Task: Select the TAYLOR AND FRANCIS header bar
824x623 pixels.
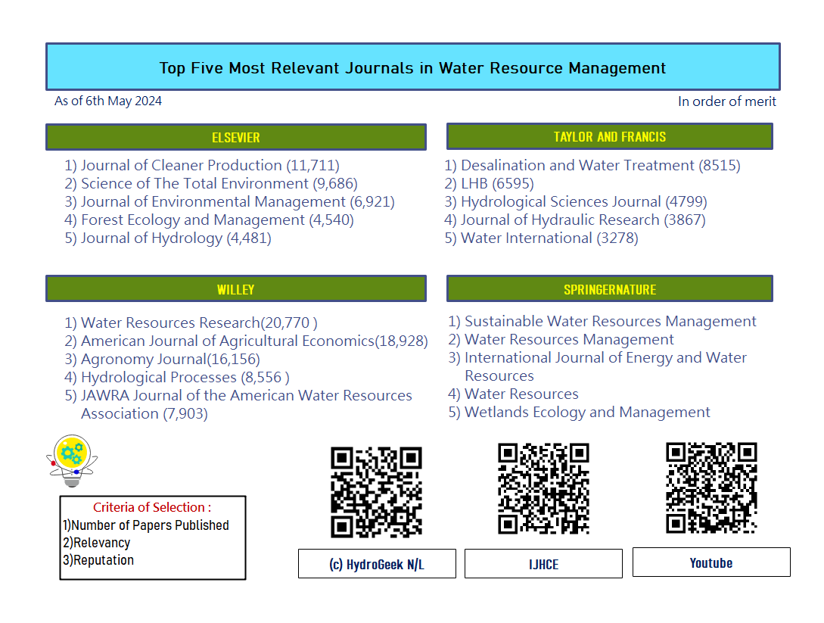Action: (610, 137)
